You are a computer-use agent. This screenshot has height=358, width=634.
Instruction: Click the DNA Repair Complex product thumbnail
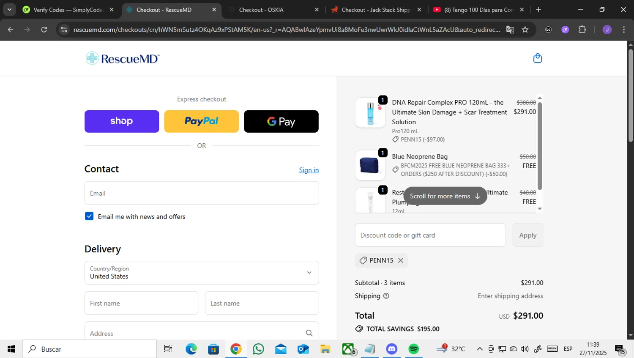[x=370, y=112]
